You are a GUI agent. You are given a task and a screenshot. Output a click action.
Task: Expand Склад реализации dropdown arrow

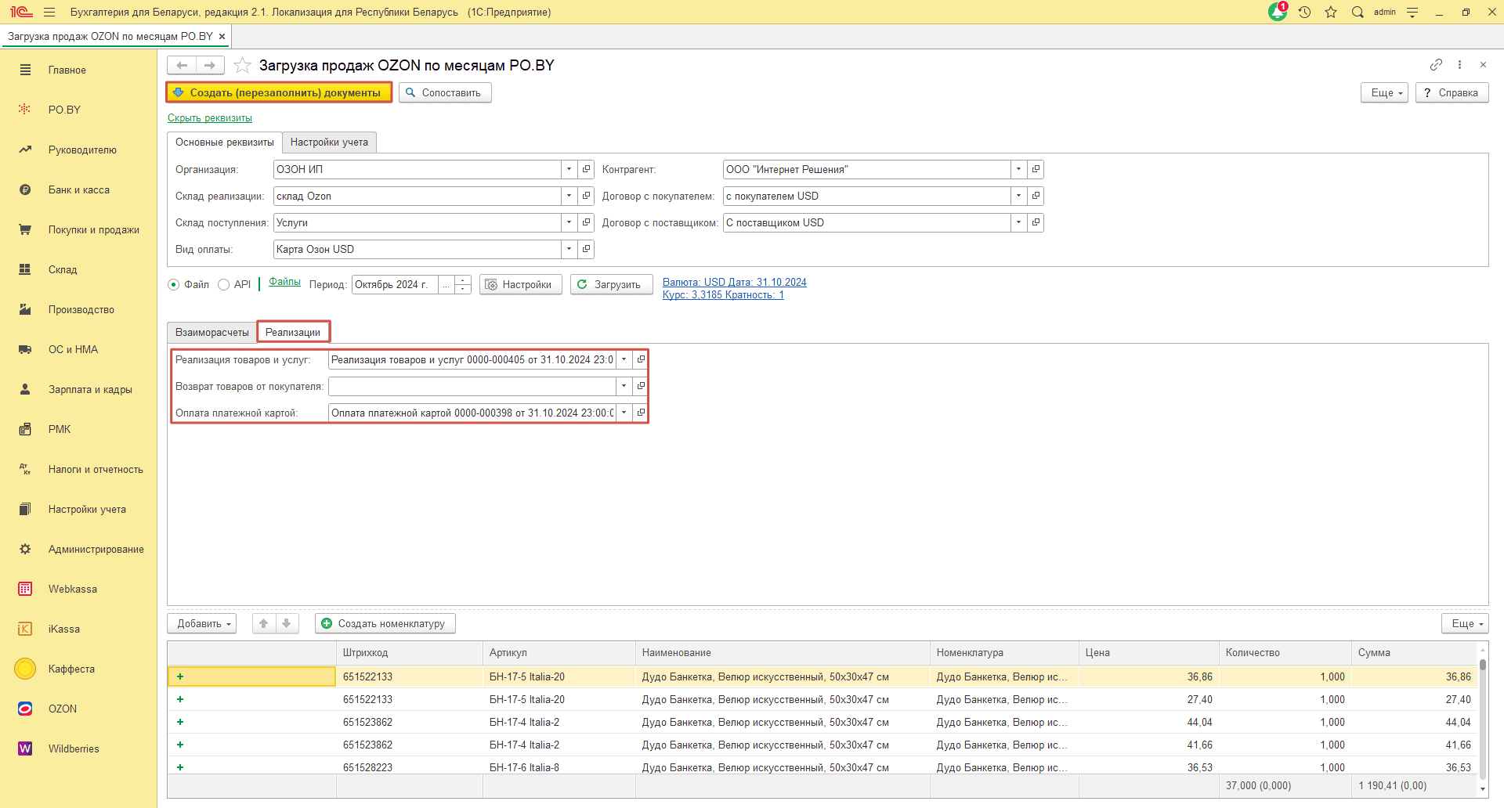point(569,197)
